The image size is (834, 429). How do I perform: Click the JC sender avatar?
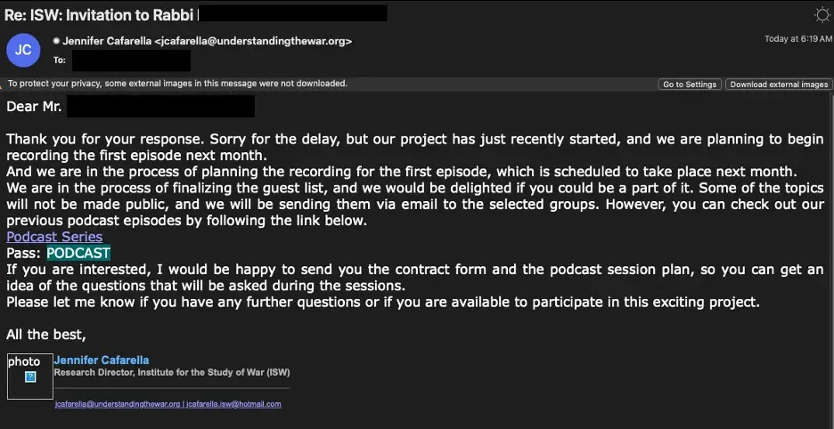pos(23,50)
